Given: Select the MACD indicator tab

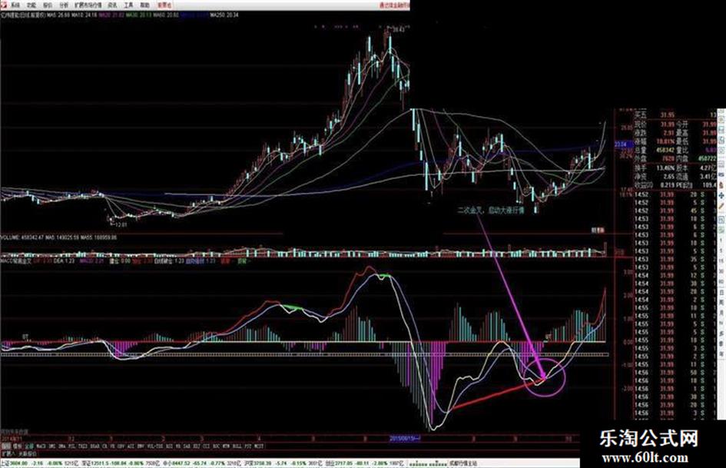Looking at the screenshot, I should tap(41, 446).
